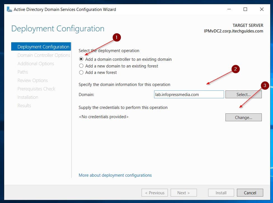Select Domain Controller Options in the sidebar
This screenshot has height=203, width=273.
(43, 55)
